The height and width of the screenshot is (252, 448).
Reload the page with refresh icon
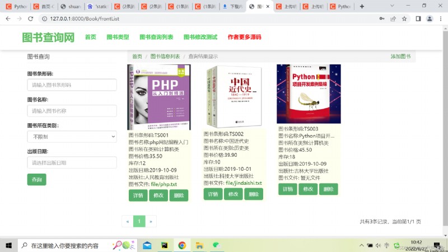click(x=31, y=18)
